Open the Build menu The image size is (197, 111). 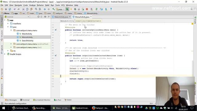coord(47,5)
